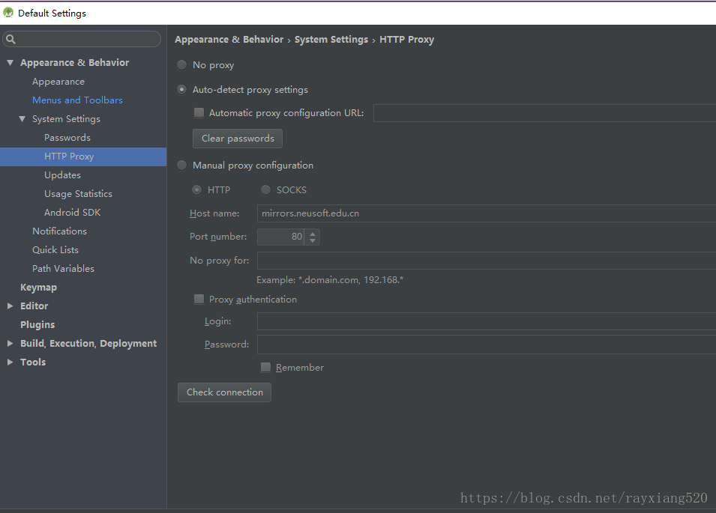Open Quick Lists settings
The width and height of the screenshot is (716, 513).
pos(55,250)
